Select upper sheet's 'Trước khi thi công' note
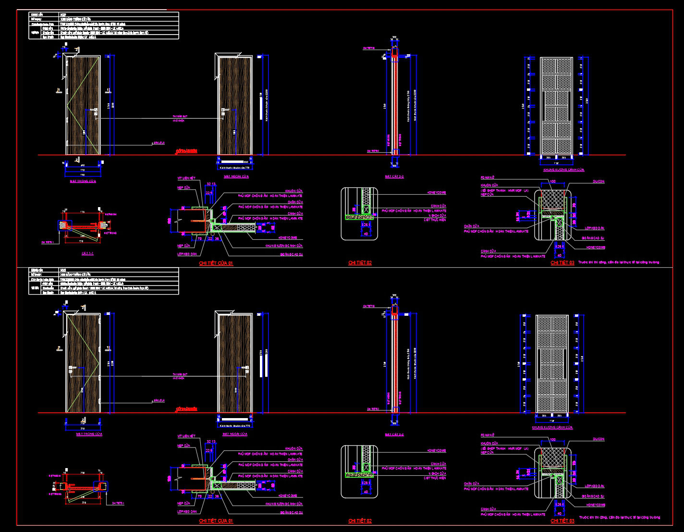Image resolution: width=684 pixels, height=532 pixels. pos(619,262)
